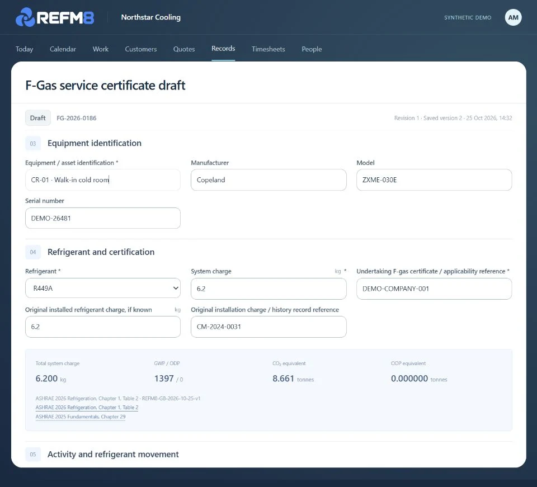Click the Total system charge value 6.200 kg
Image resolution: width=537 pixels, height=487 pixels.
coord(51,379)
